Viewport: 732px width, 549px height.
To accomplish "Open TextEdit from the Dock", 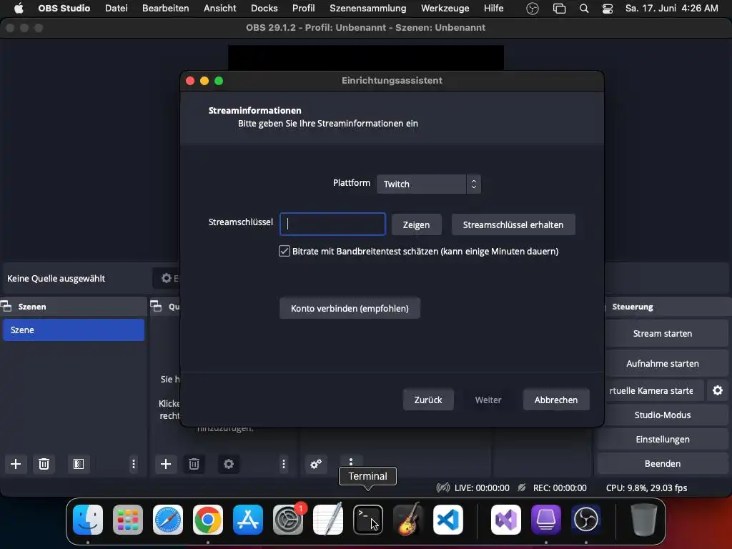I will tap(327, 520).
